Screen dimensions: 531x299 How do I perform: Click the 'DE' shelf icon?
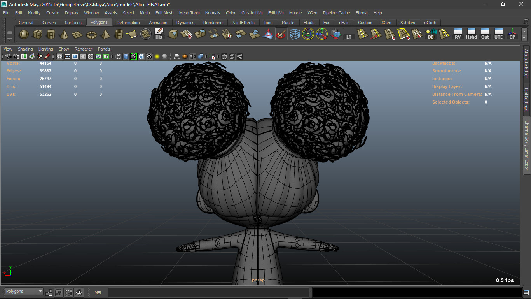pyautogui.click(x=431, y=34)
